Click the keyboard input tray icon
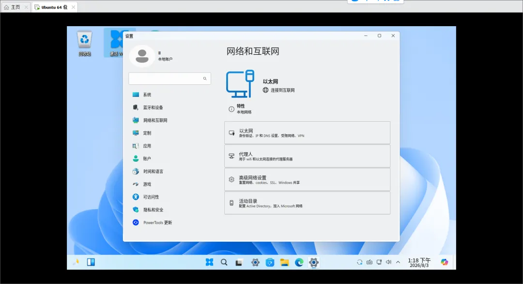The height and width of the screenshot is (284, 523). point(369,262)
